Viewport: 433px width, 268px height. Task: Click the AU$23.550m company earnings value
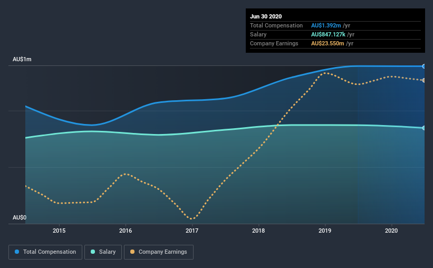[x=328, y=43]
